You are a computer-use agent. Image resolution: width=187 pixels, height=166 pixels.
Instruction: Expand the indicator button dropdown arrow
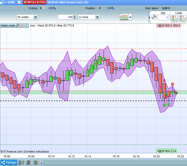(130, 17)
